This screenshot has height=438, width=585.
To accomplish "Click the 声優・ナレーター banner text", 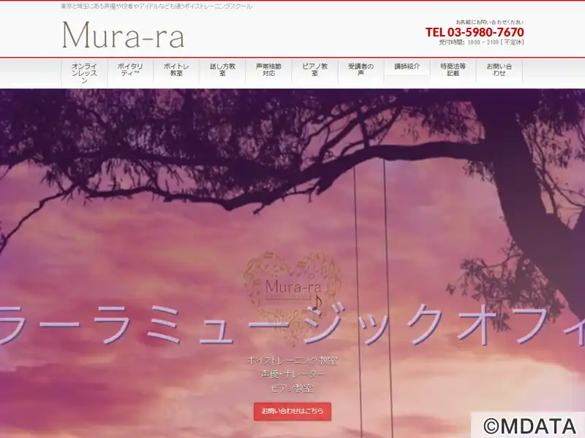I will click(x=292, y=374).
